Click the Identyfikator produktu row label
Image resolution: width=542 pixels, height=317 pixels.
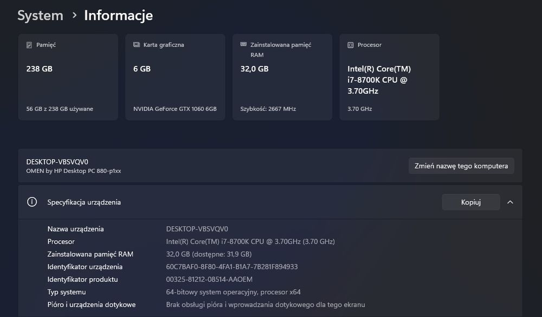[82, 279]
